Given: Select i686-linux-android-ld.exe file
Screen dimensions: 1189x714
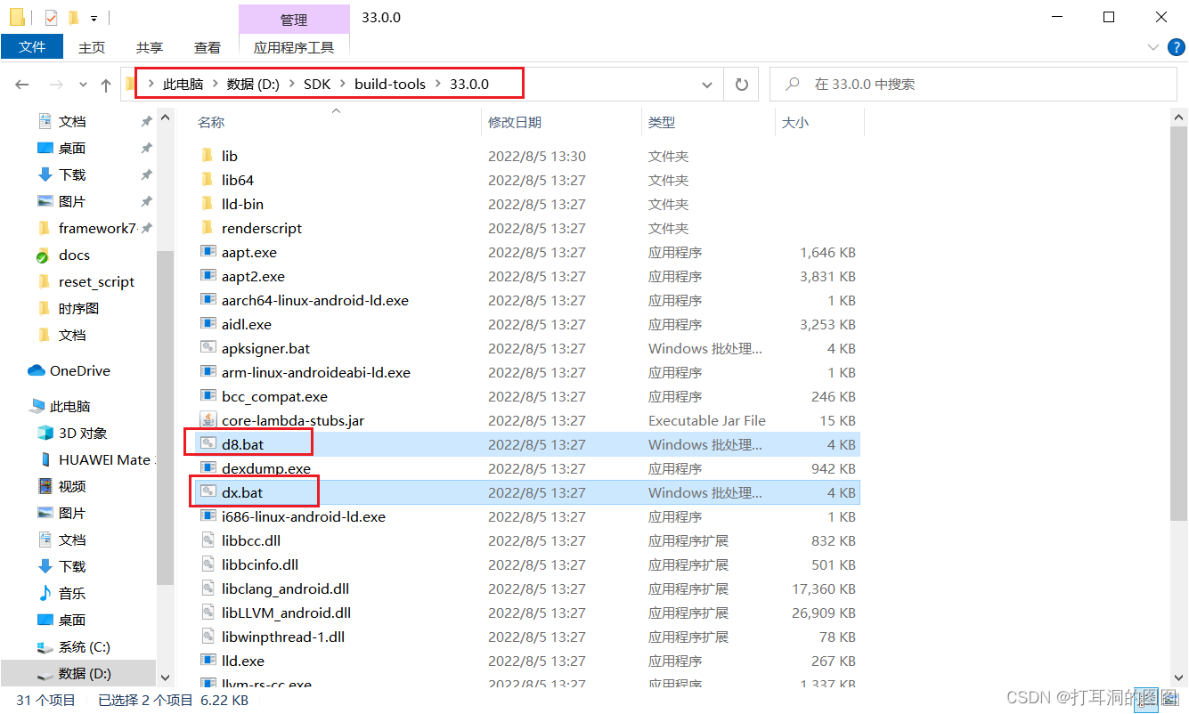Looking at the screenshot, I should pyautogui.click(x=303, y=516).
